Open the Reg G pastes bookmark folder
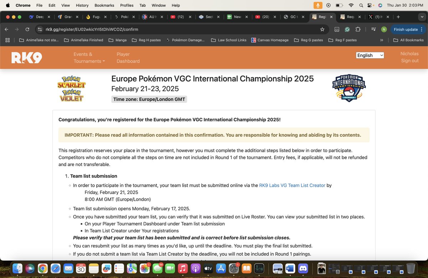 tap(309, 40)
